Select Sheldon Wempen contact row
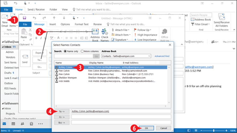The image size is (237, 133). pos(111,78)
